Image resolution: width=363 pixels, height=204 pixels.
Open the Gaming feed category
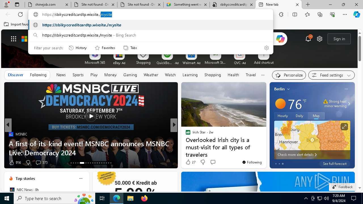pos(130,75)
